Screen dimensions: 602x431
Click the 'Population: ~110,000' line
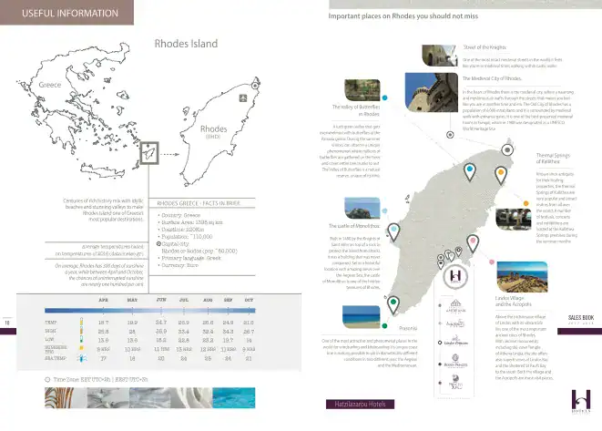pyautogui.click(x=185, y=237)
